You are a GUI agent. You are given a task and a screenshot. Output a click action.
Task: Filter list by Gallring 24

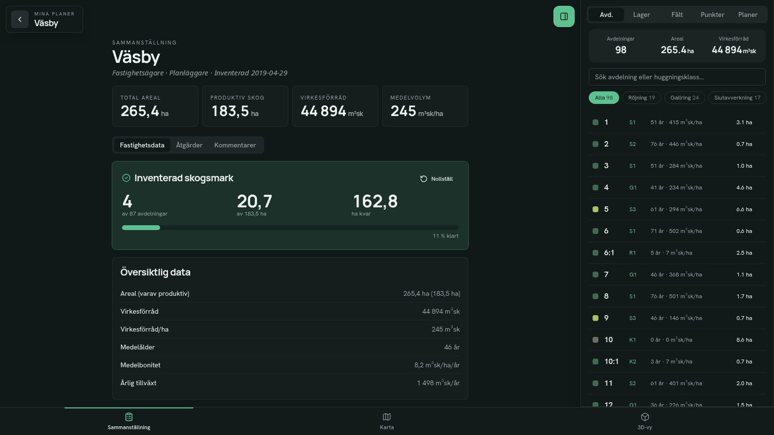685,98
